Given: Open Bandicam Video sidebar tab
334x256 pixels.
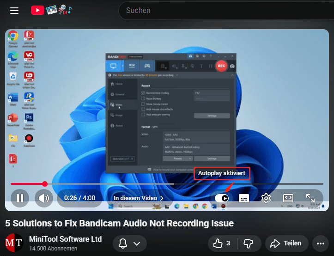Looking at the screenshot, I should point(122,104).
